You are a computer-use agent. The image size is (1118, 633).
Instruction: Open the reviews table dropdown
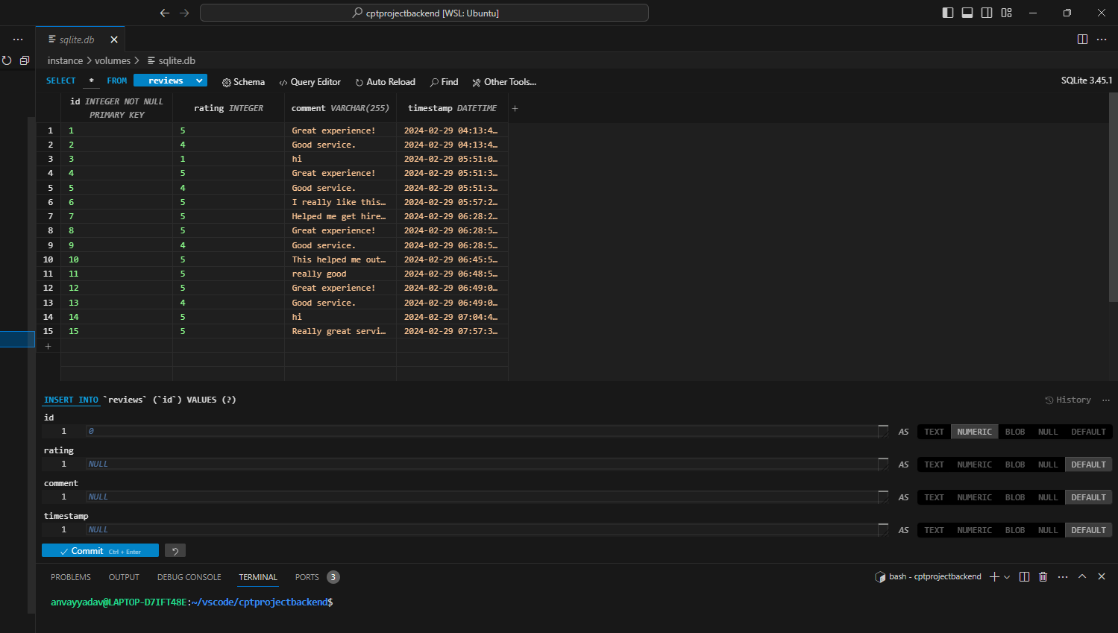click(170, 81)
